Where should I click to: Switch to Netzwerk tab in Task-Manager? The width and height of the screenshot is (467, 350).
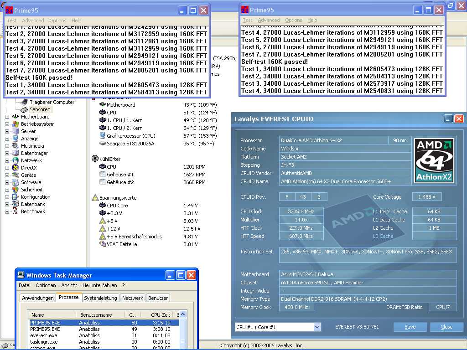pos(133,298)
